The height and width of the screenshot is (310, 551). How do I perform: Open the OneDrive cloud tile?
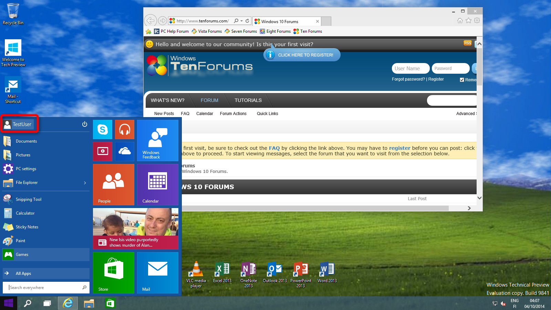(125, 152)
